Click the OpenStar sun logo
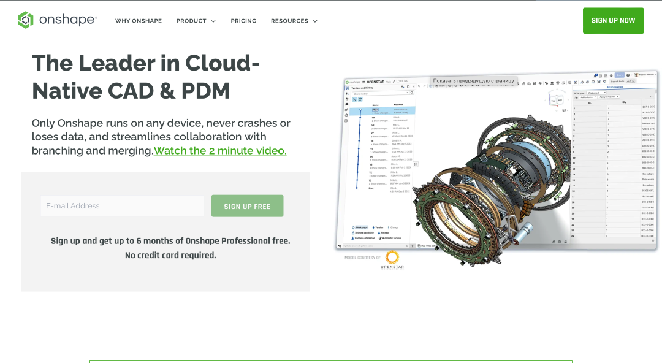Viewport: 662px width, 363px height. click(392, 257)
